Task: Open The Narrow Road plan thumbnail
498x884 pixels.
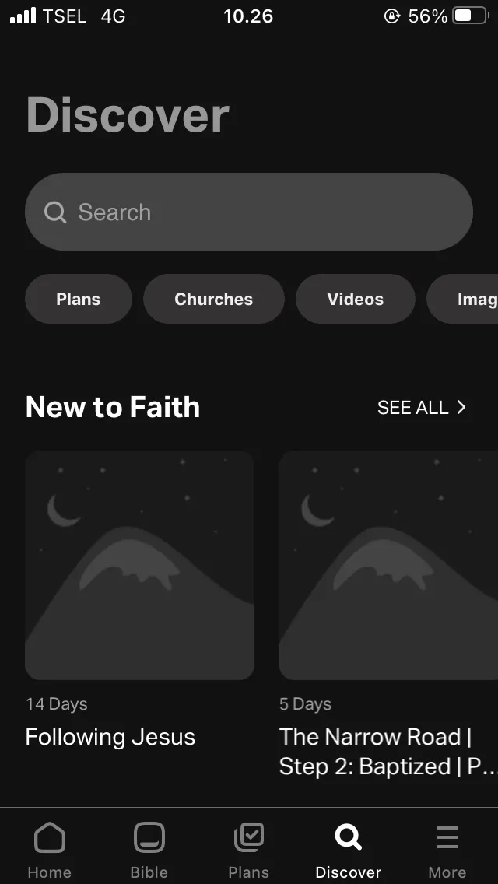Action: [x=388, y=565]
